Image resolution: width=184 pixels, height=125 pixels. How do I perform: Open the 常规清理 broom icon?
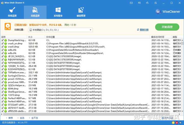point(12,10)
